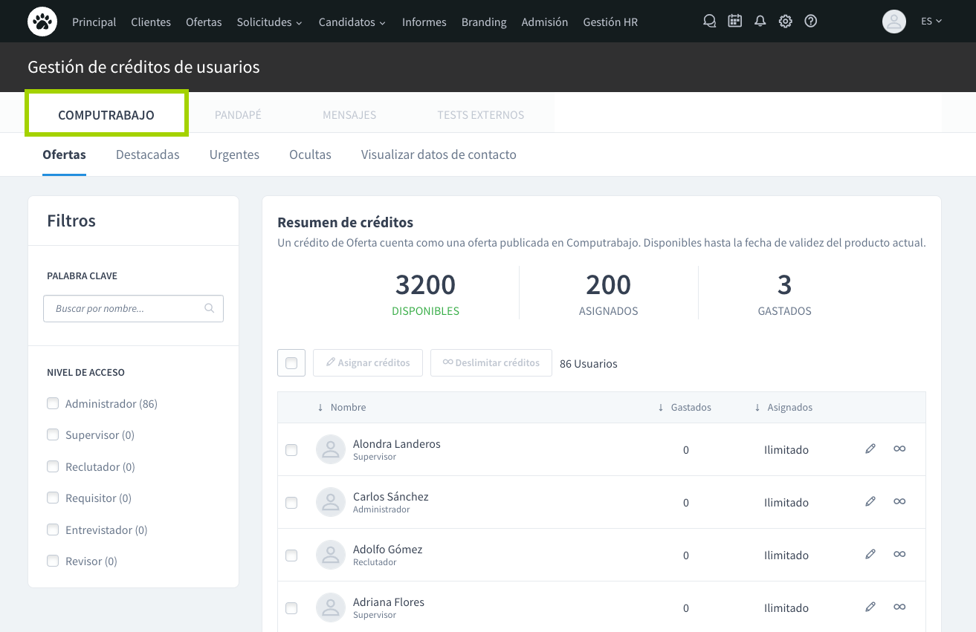This screenshot has width=976, height=632.
Task: Click the Deslimitar créditos button
Action: click(x=491, y=362)
